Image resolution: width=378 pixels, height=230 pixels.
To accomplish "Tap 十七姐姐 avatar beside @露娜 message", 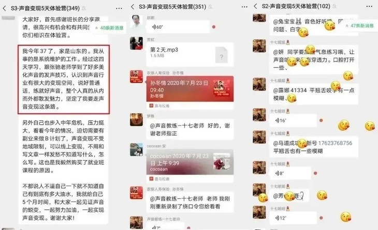I will (x=259, y=84).
